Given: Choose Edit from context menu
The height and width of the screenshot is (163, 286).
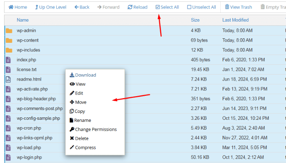Looking at the screenshot, I should pos(76,93).
